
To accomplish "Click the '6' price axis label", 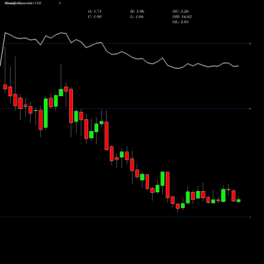I will pos(250,109).
